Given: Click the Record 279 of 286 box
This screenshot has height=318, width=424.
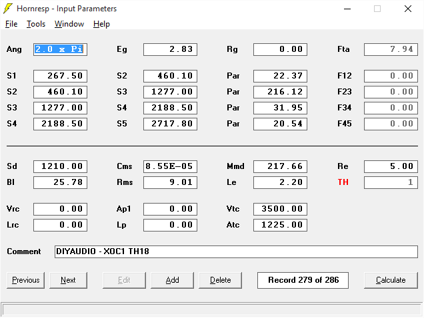Looking at the screenshot, I should [x=303, y=280].
